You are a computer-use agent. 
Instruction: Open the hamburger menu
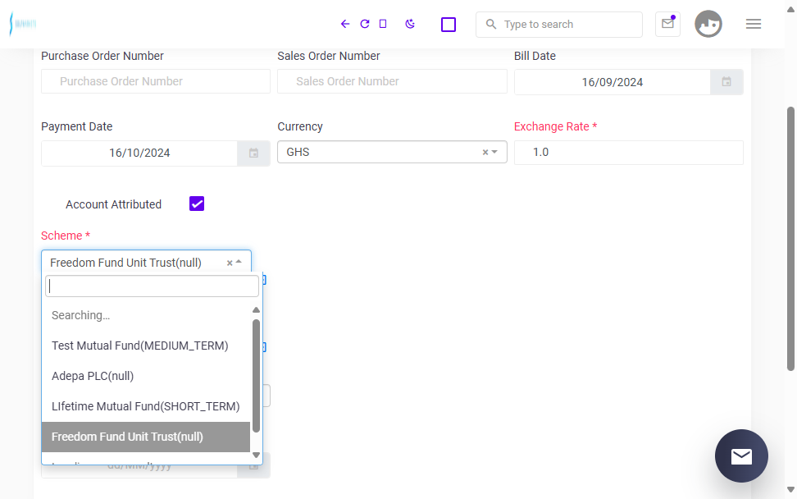click(754, 24)
